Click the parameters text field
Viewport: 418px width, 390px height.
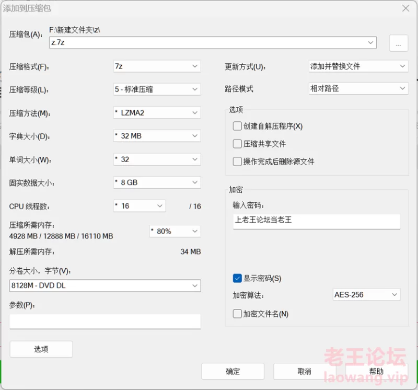[105, 321]
